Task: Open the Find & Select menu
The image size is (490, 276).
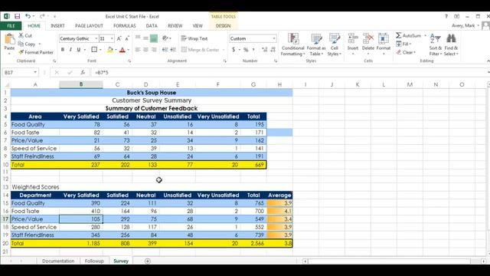Action: click(451, 44)
